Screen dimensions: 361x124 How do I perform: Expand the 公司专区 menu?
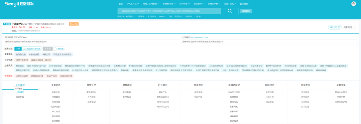pos(185,4)
